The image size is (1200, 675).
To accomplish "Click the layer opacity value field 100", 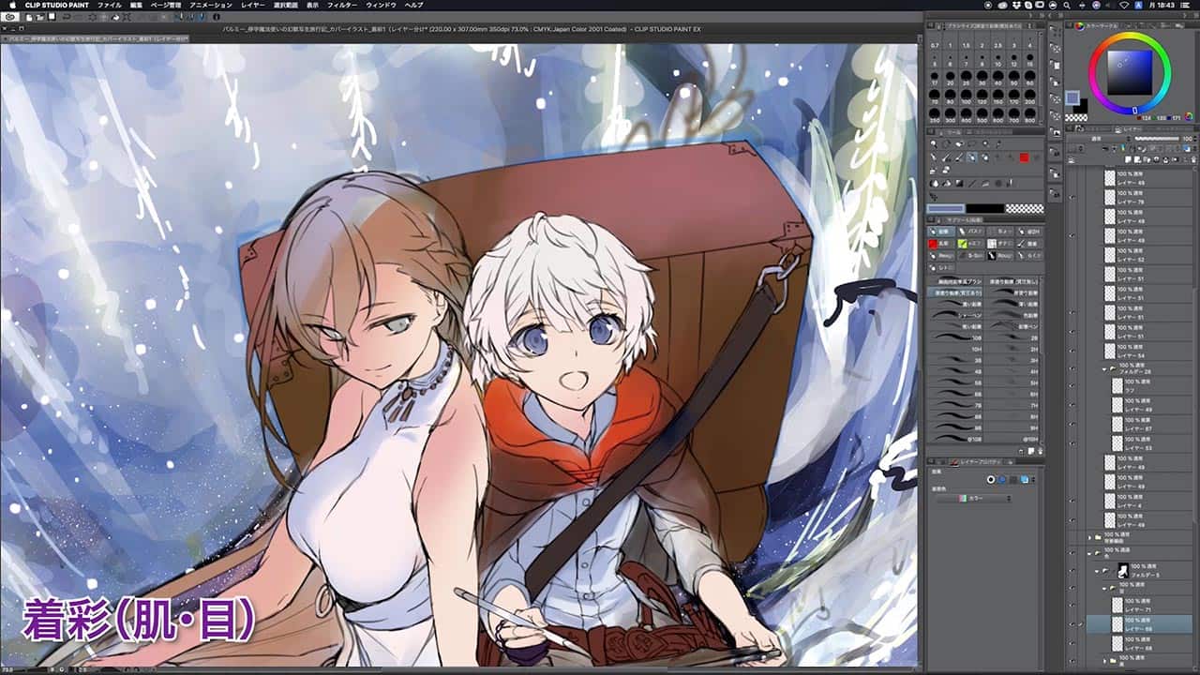I will 1189,139.
